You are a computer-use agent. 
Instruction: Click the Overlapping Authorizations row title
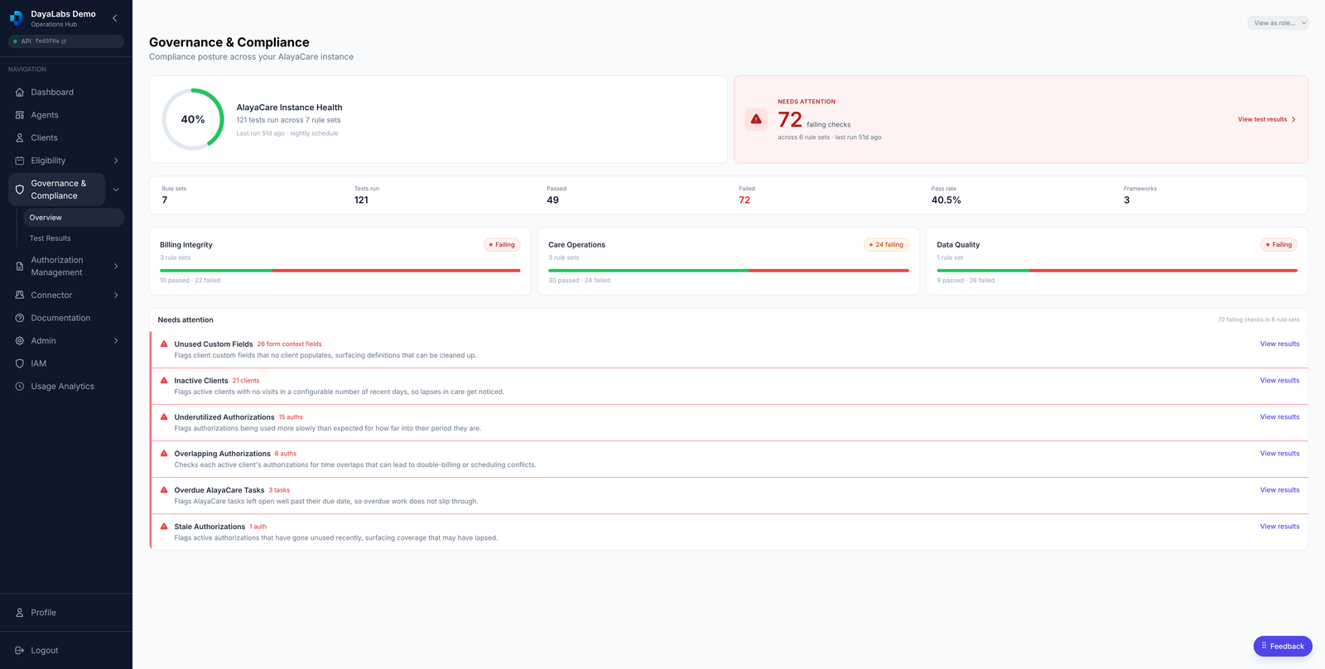point(222,454)
